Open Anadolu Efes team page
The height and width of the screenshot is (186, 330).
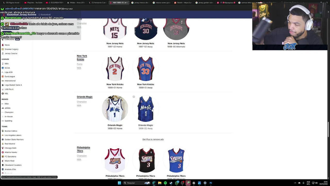click(9, 169)
